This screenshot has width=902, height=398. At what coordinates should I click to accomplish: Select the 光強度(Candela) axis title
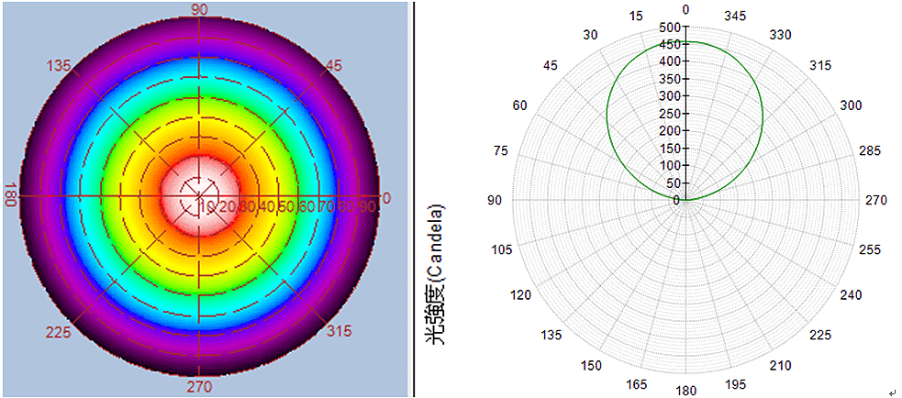point(435,273)
